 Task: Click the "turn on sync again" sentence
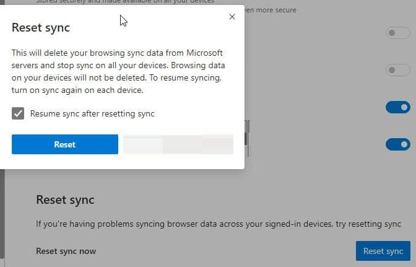(x=77, y=90)
